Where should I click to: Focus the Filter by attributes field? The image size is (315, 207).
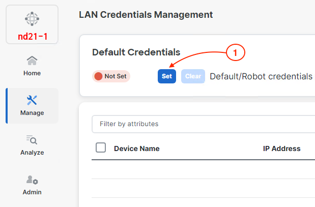pyautogui.click(x=204, y=124)
